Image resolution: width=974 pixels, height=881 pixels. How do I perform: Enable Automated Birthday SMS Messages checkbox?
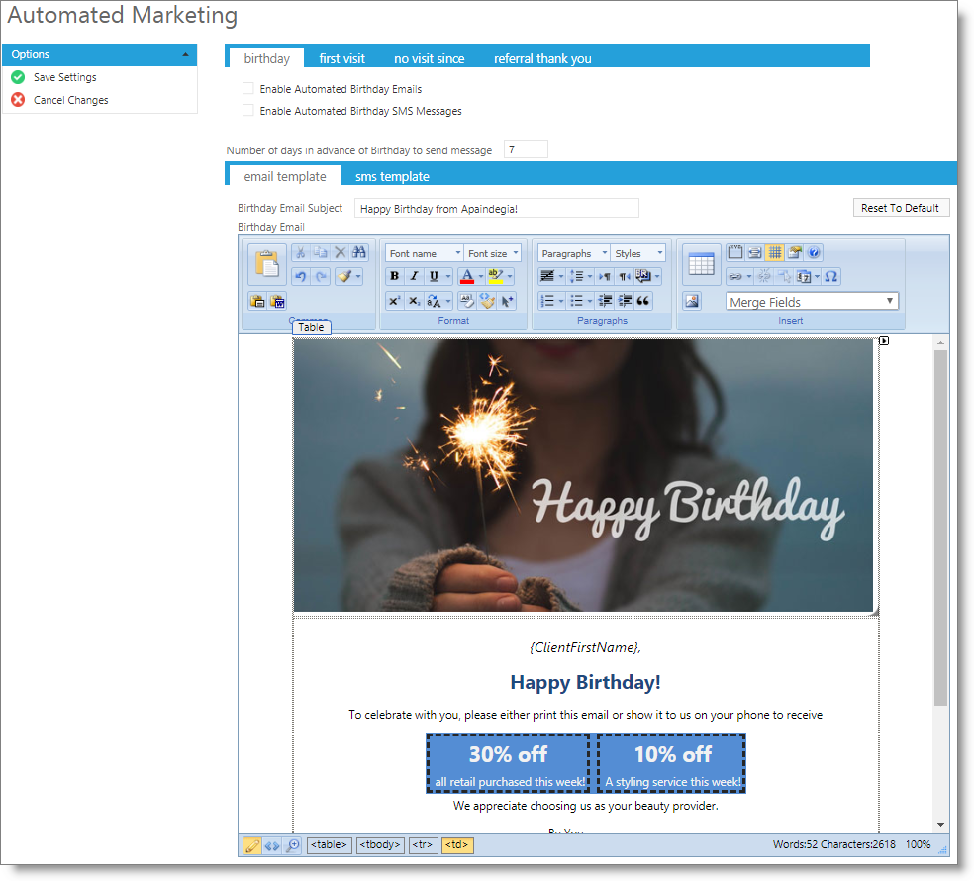[x=247, y=111]
